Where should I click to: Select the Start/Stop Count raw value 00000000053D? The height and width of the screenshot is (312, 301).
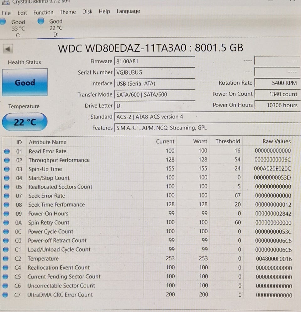(x=272, y=177)
